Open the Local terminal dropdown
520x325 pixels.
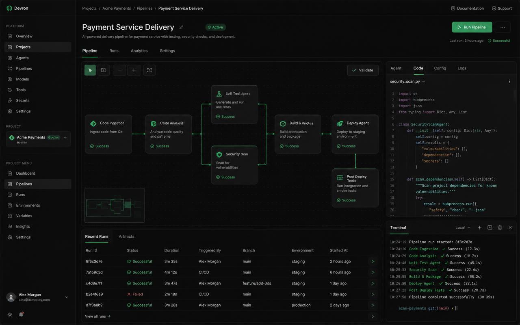pos(463,227)
